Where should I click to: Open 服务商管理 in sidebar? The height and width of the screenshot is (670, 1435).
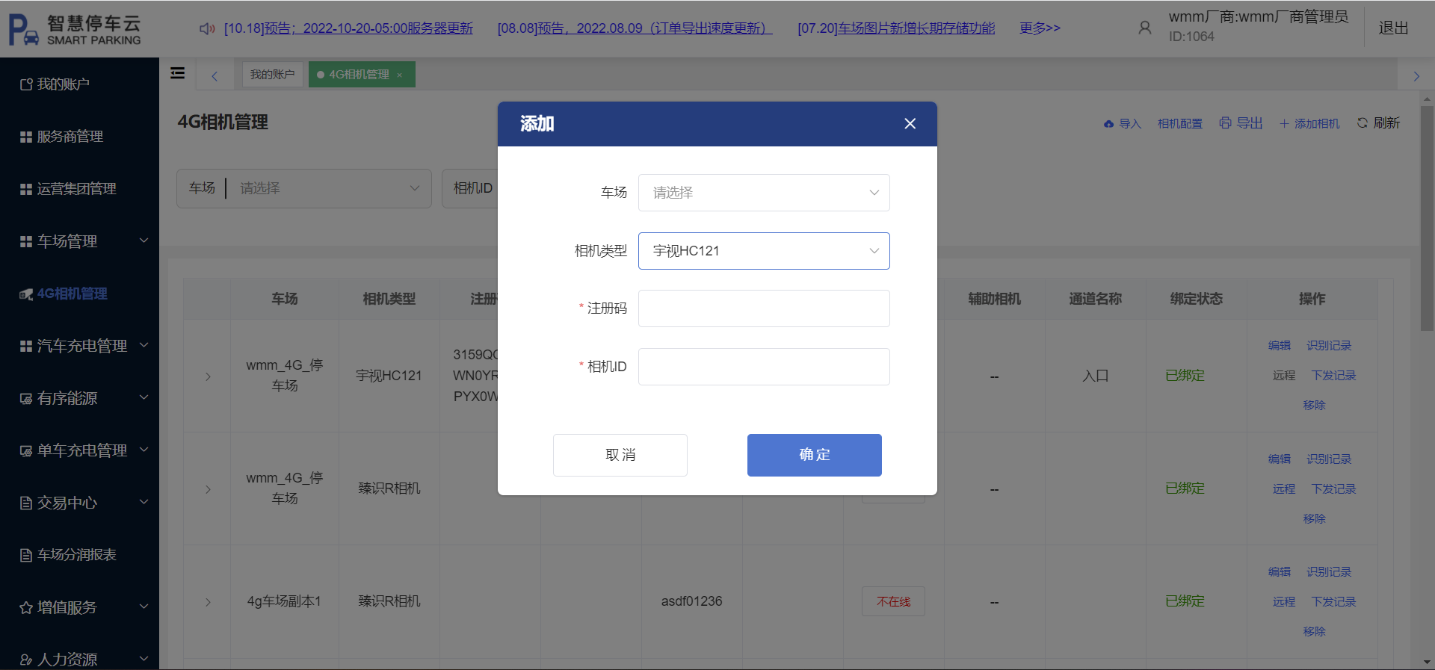tap(79, 136)
